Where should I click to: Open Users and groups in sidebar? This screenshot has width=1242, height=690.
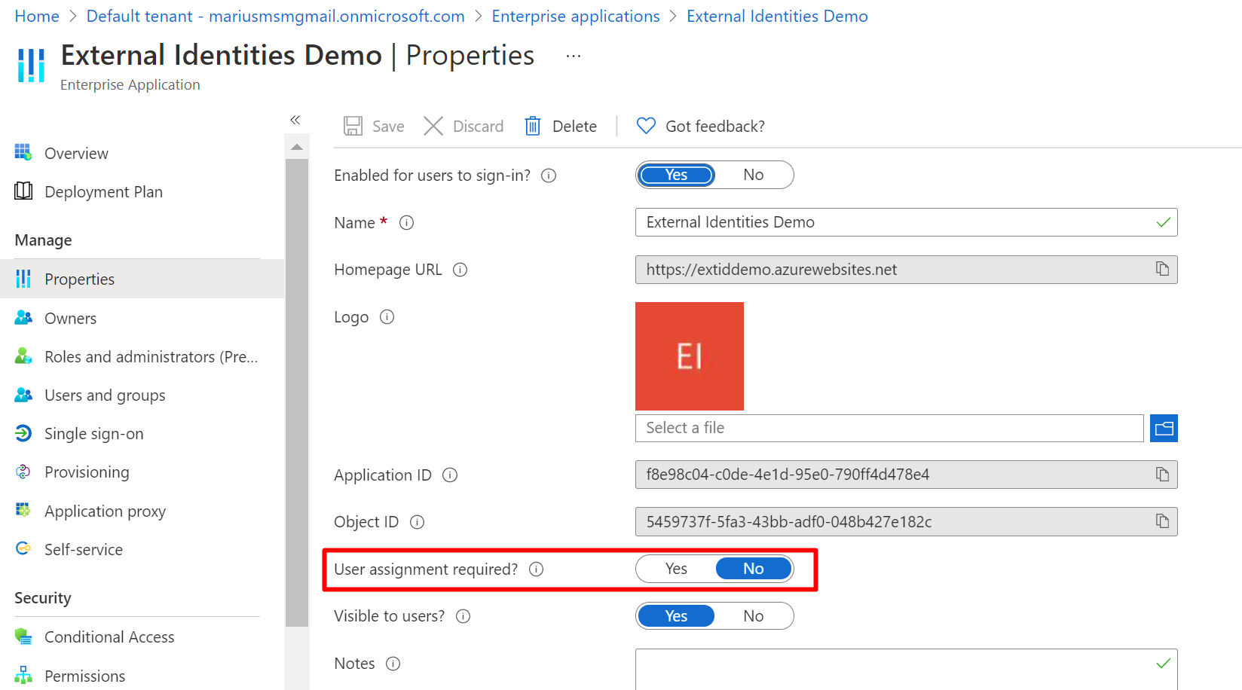point(105,395)
